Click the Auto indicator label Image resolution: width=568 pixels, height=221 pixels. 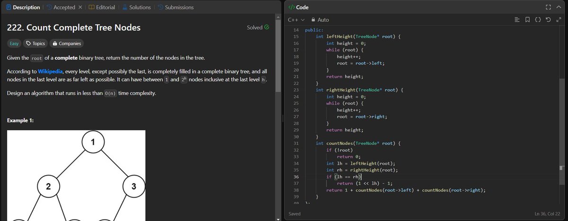coord(323,20)
